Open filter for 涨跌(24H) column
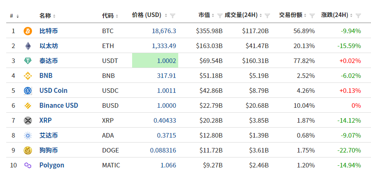Screen dimensions: 371x172 (x=358, y=16)
